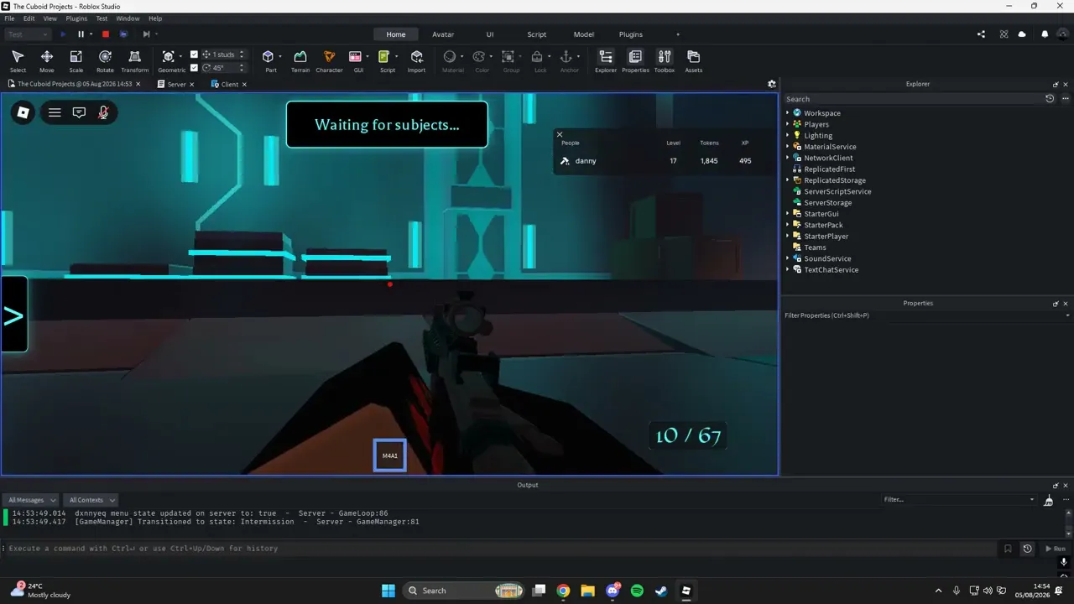Close the Server tab

tap(192, 84)
